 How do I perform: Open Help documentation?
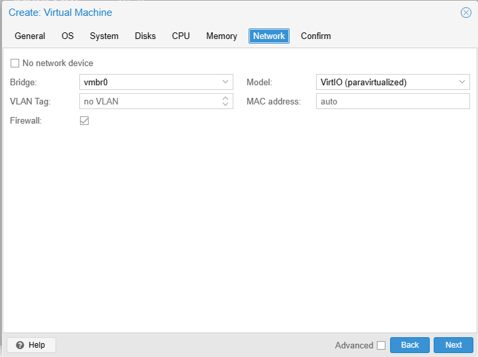pos(31,345)
